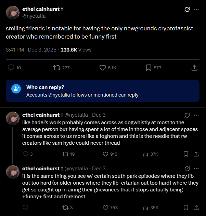The height and width of the screenshot is (216, 206).
Task: Open more options on the south park reply
Action: [196, 169]
